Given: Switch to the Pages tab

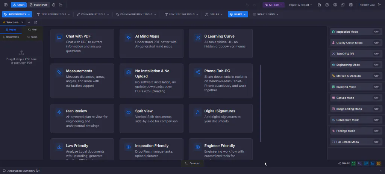Looking at the screenshot, I should 11,30.
